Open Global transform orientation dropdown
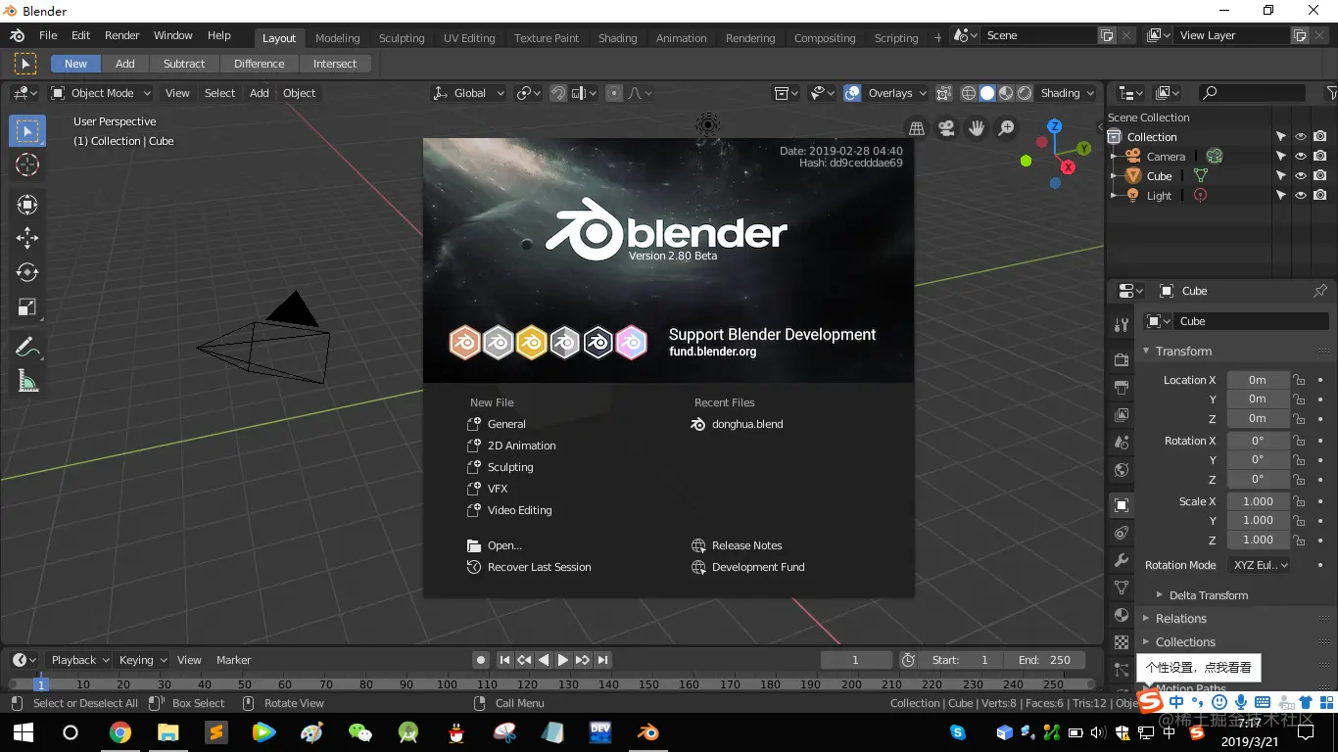 468,93
